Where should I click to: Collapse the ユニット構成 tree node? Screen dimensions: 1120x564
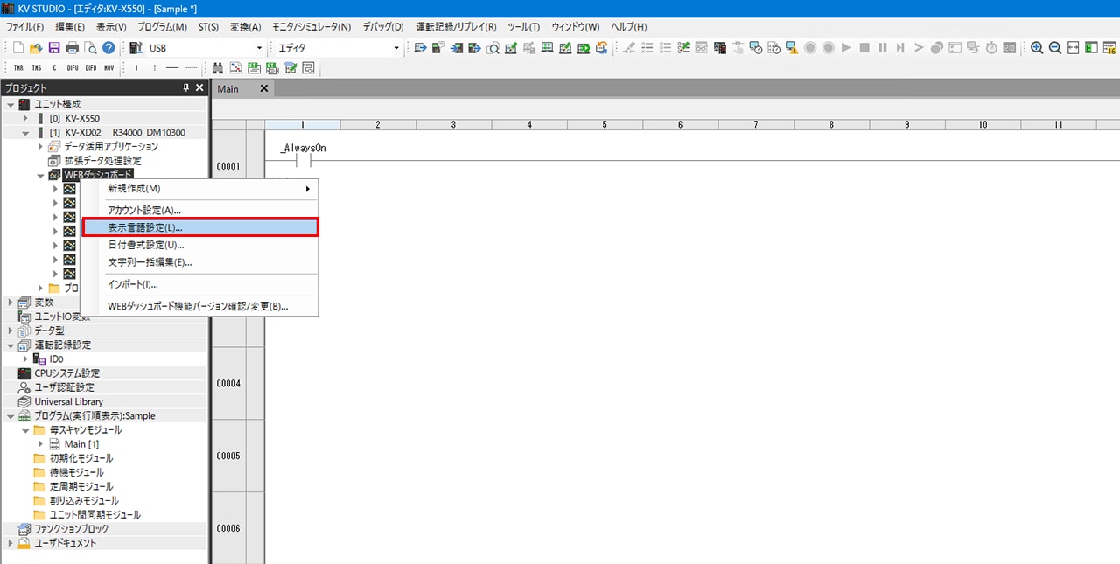[10, 104]
